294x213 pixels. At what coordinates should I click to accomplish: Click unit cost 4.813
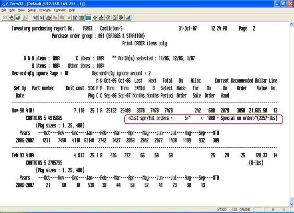(79, 155)
